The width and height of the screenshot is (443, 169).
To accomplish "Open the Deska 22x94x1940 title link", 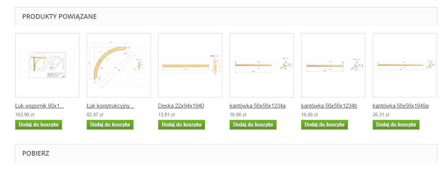I will pos(181,106).
